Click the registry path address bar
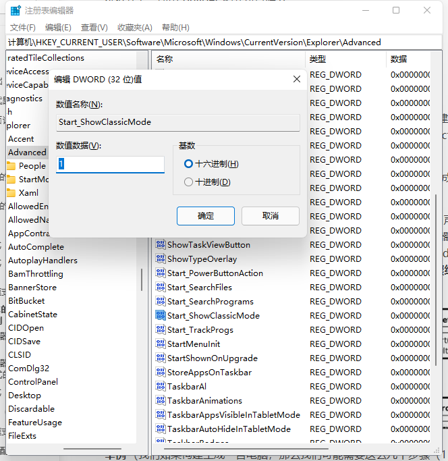Screen dimensions: 448x461 point(224,43)
